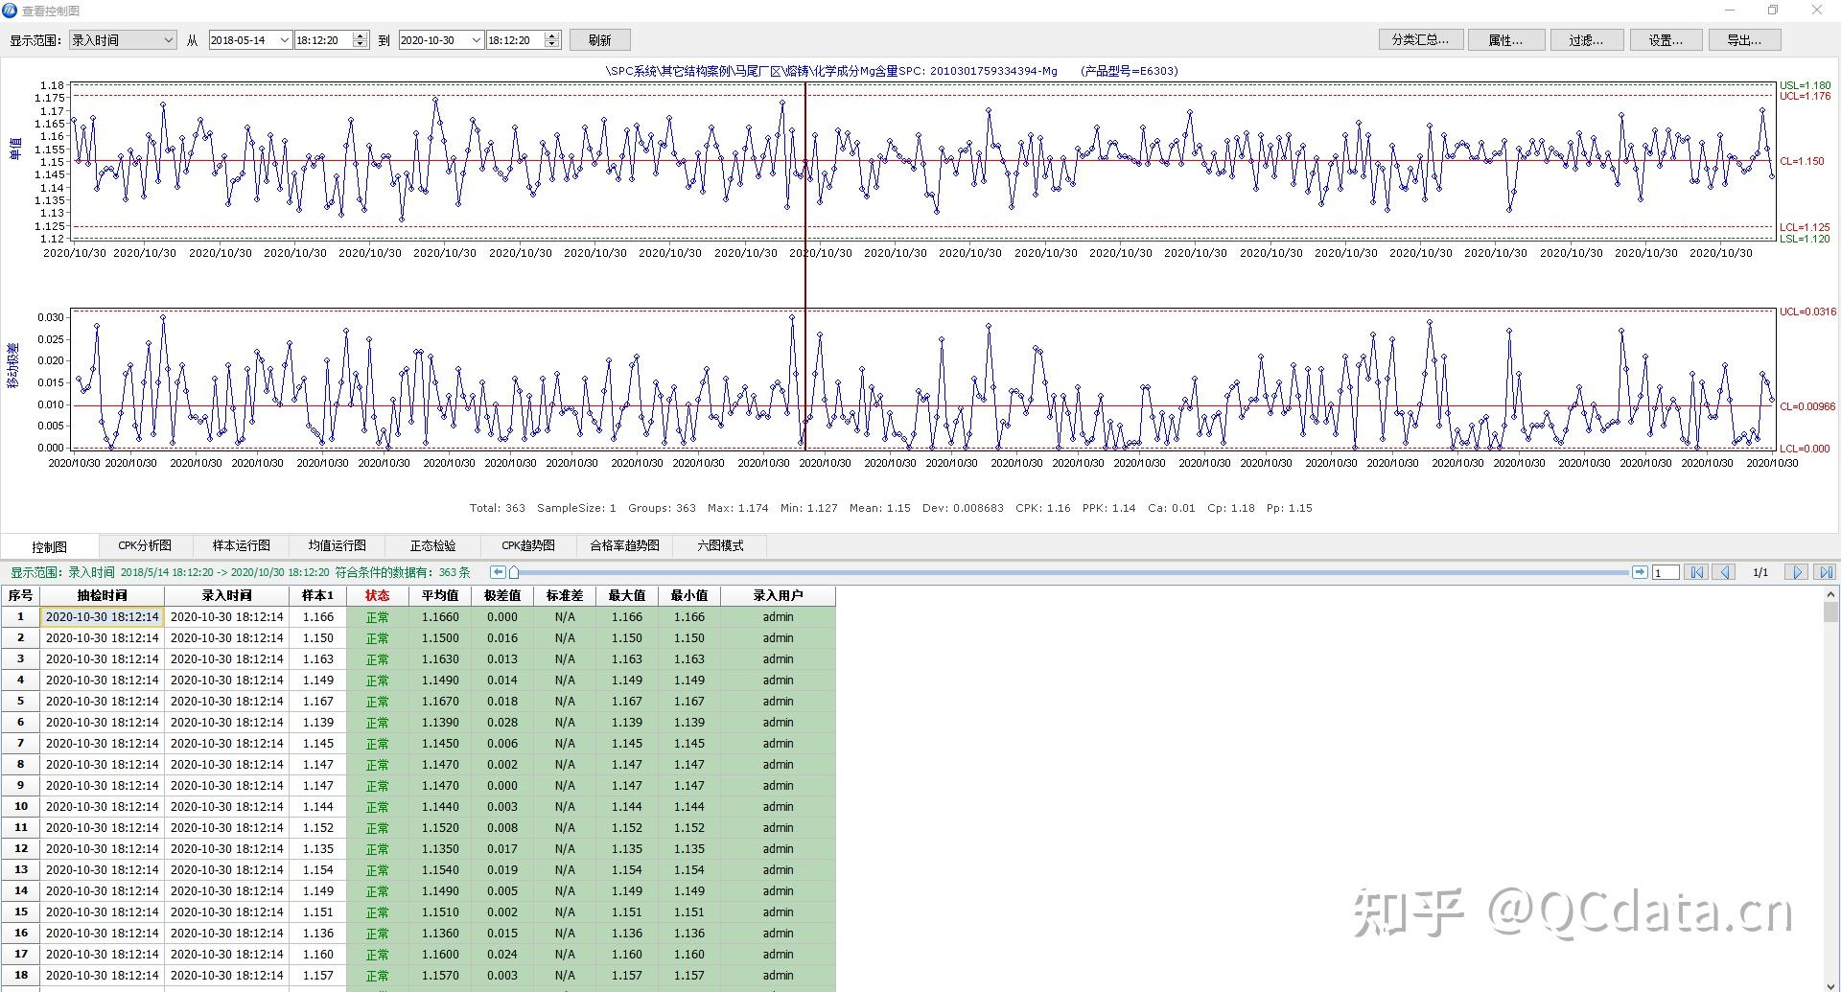Image resolution: width=1841 pixels, height=992 pixels.
Task: Go to the previous page of records
Action: click(1725, 572)
